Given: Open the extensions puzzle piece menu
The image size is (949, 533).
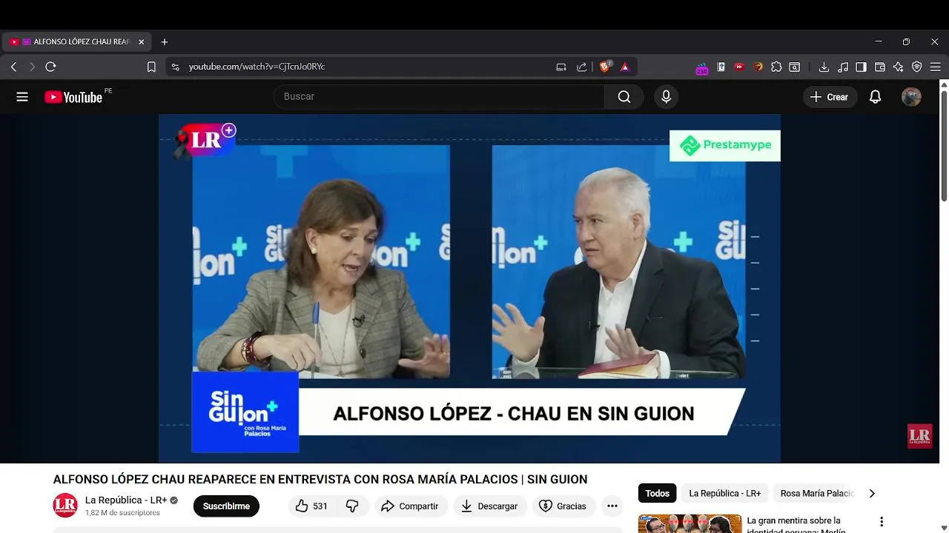Looking at the screenshot, I should pyautogui.click(x=776, y=67).
